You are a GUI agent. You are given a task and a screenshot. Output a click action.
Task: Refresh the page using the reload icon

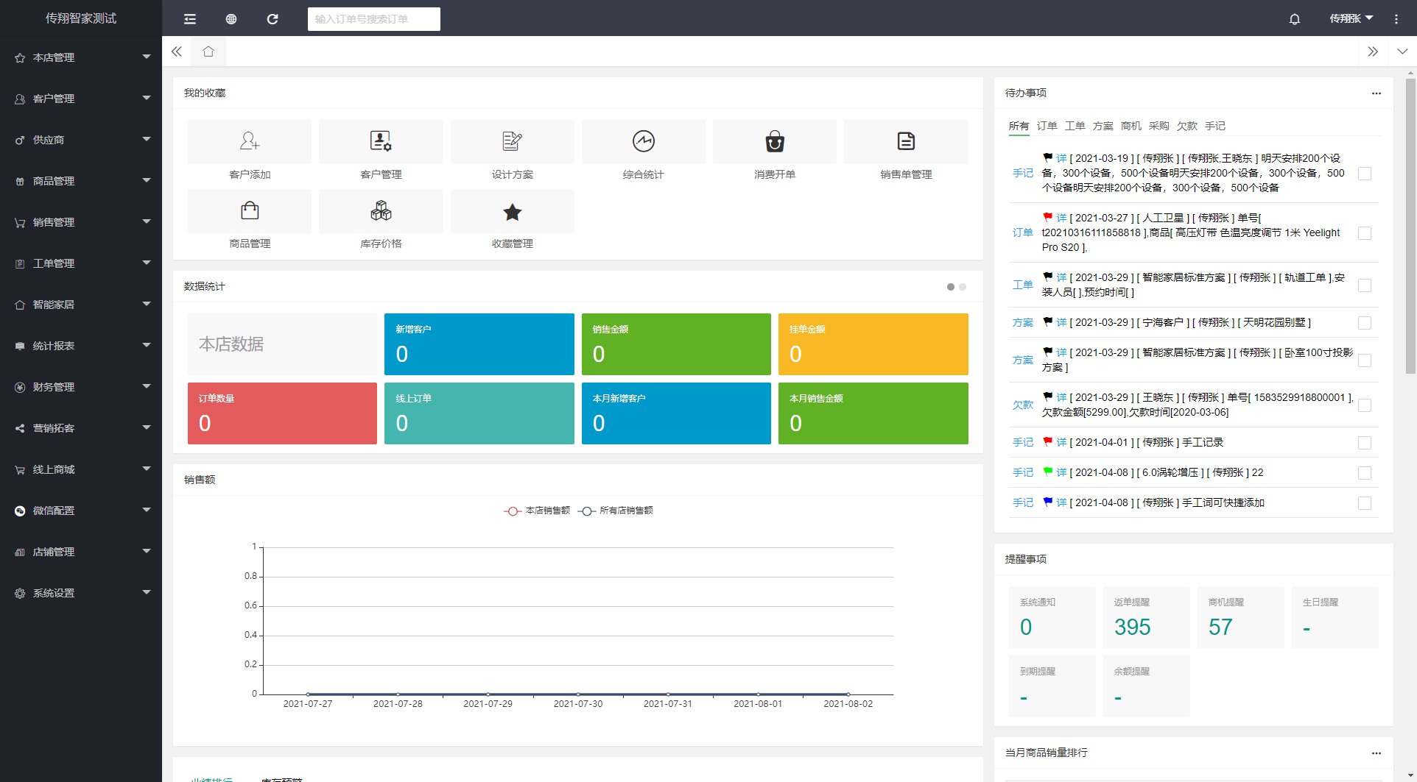tap(272, 19)
